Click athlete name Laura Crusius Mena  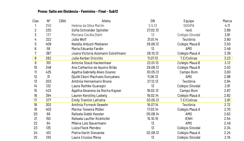click(86, 137)
